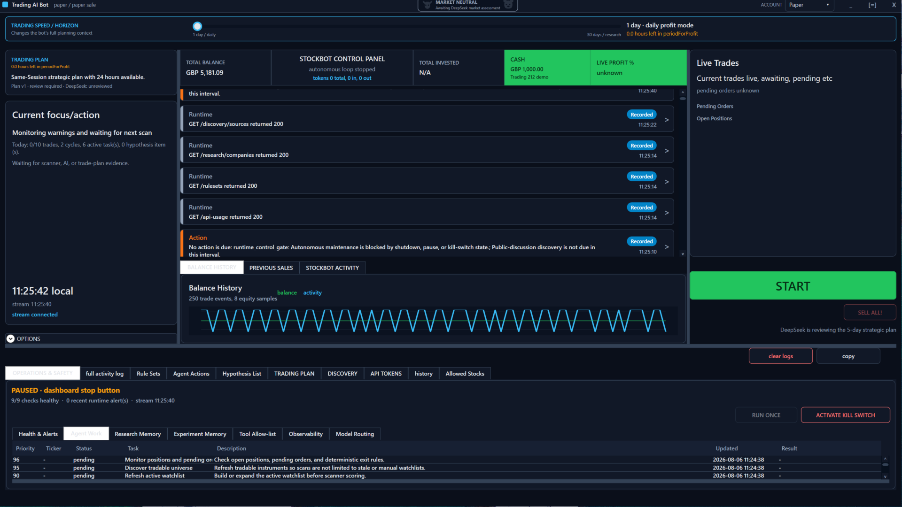
Task: Select the BALANCE HISTORY tab
Action: pyautogui.click(x=212, y=268)
